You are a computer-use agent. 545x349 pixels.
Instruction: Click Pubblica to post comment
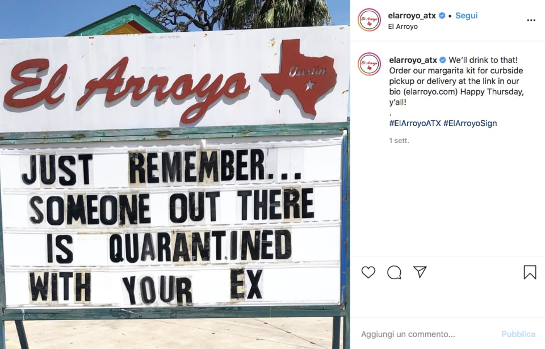coord(518,334)
